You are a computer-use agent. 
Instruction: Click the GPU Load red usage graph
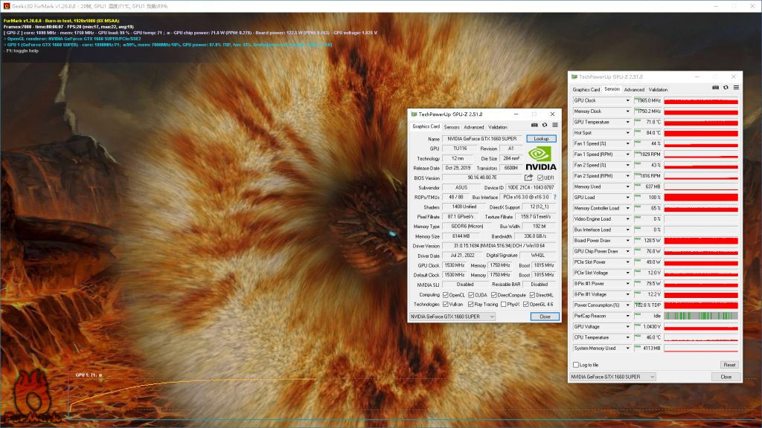tap(701, 197)
